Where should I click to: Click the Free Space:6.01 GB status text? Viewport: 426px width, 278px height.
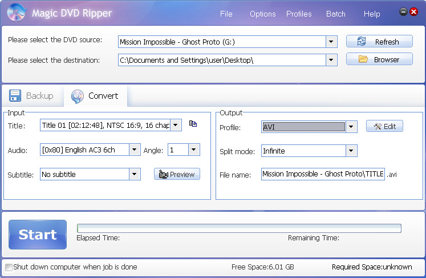coord(263,267)
